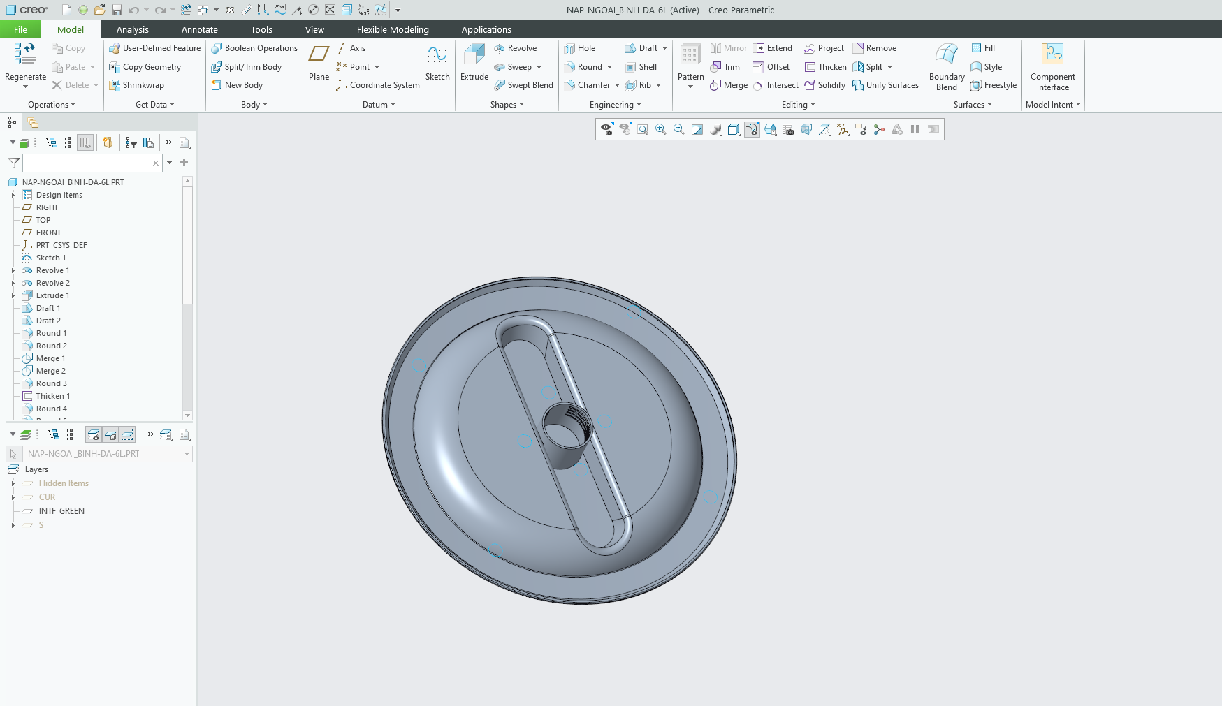Toggle the model tree columns display button
The height and width of the screenshot is (706, 1222).
[85, 142]
